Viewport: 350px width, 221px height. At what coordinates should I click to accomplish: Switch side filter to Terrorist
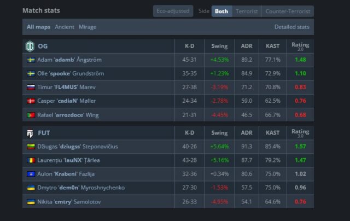247,11
